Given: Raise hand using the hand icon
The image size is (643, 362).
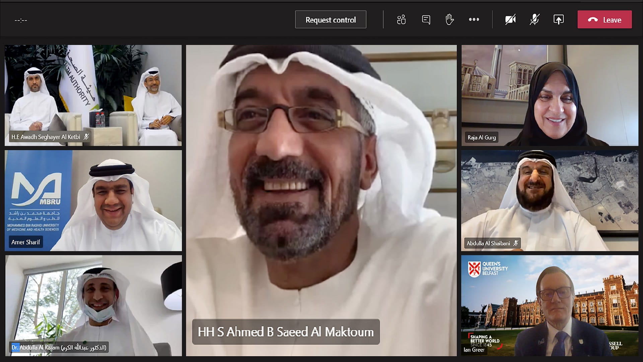Looking at the screenshot, I should click(x=449, y=20).
